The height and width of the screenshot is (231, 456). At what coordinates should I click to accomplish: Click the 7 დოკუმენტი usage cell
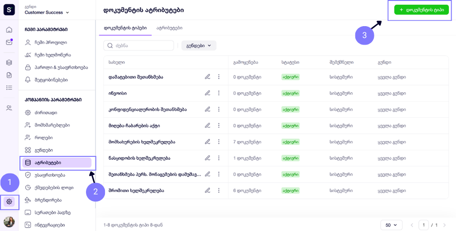tap(247, 142)
